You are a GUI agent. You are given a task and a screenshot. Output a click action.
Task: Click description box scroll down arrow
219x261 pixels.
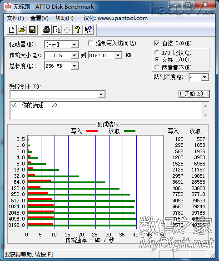click(205, 115)
